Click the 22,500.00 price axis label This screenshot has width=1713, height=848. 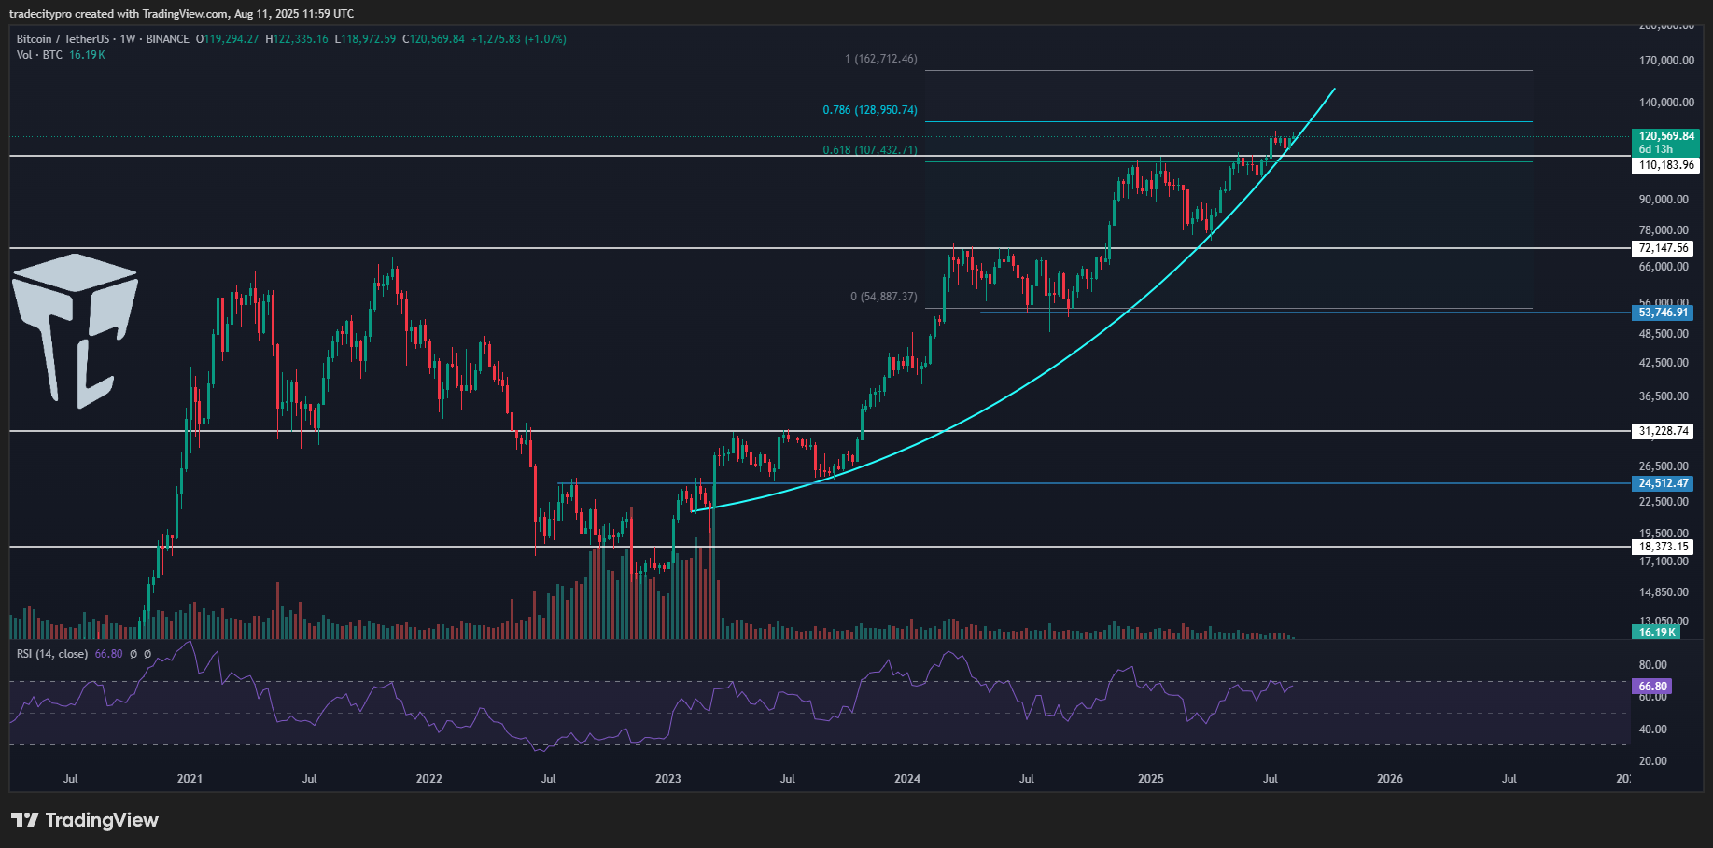[1664, 502]
